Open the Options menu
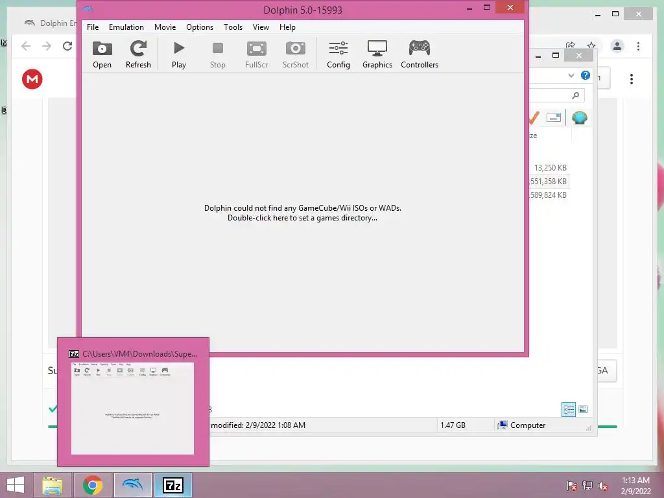 pos(200,27)
